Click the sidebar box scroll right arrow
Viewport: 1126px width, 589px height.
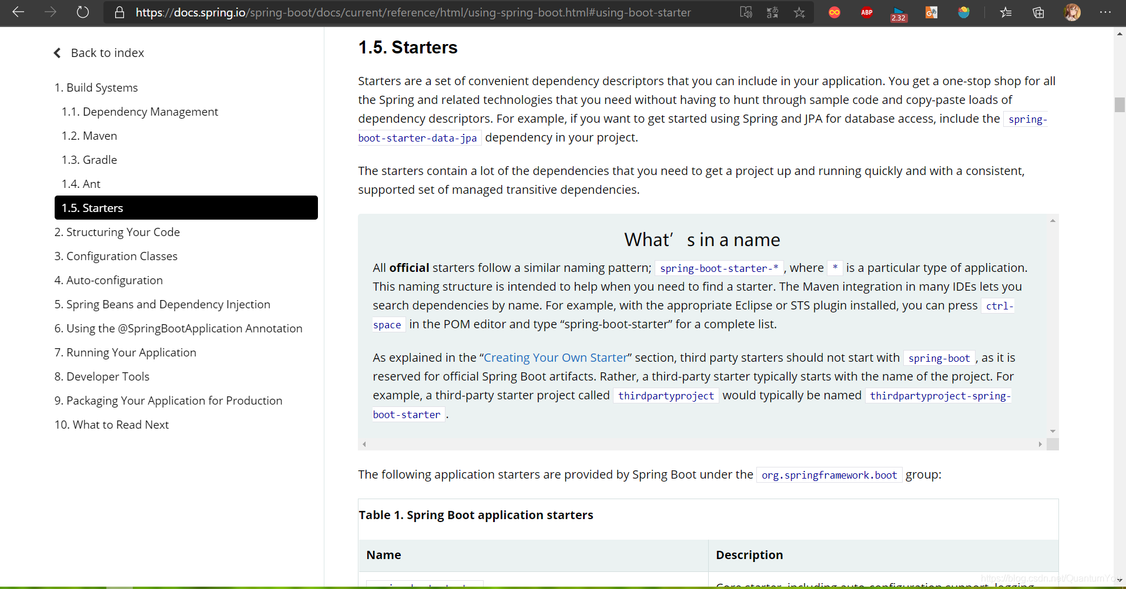[x=1040, y=445]
